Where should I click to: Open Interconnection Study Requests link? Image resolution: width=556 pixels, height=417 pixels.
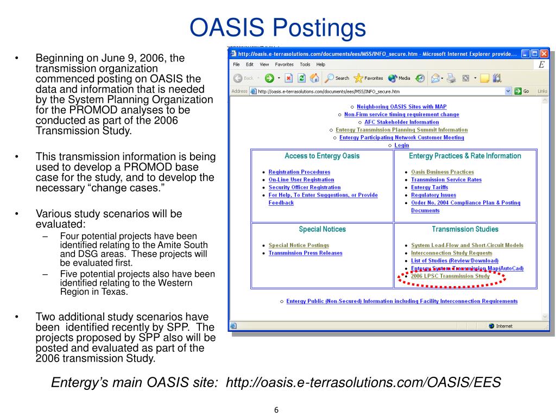[x=451, y=253]
